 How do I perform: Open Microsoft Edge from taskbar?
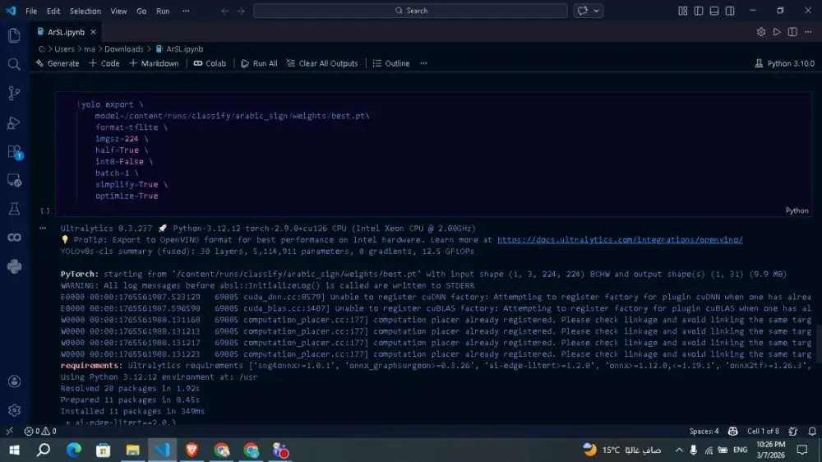[x=74, y=450]
